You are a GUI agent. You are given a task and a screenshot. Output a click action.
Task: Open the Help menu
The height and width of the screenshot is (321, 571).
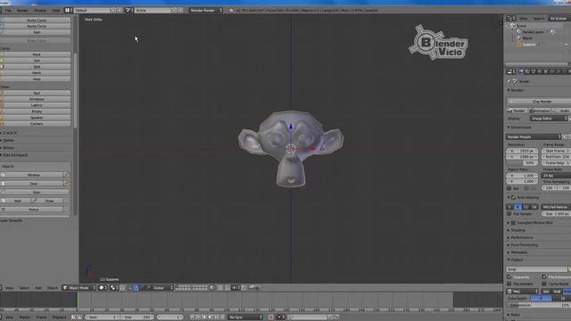tap(55, 11)
